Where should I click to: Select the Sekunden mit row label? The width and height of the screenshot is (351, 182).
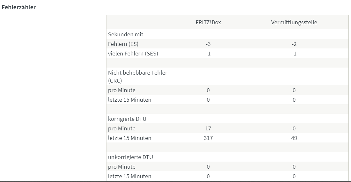(x=126, y=34)
